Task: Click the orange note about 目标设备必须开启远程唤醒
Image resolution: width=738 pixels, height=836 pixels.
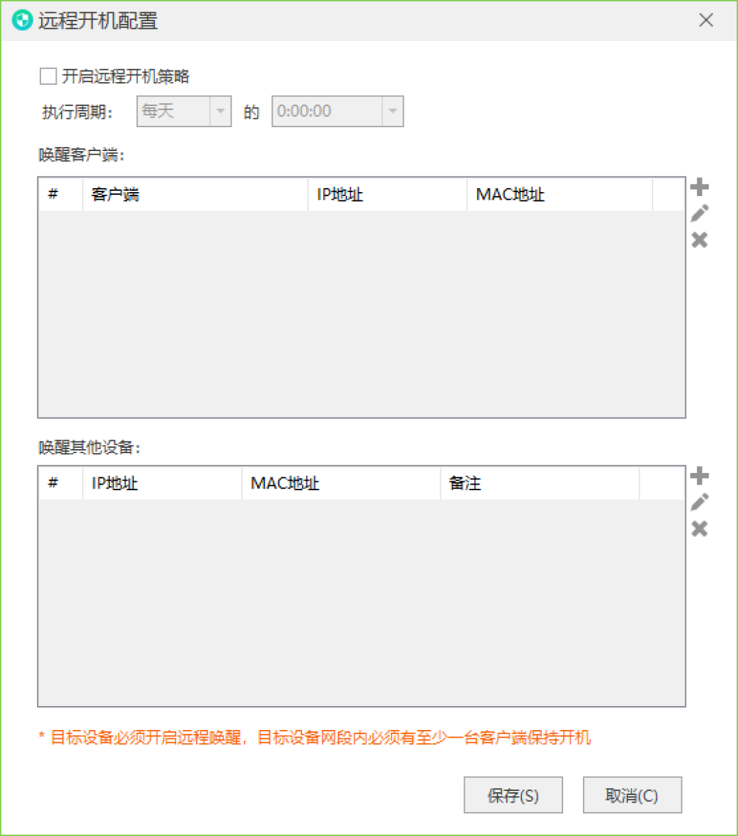Action: 315,738
